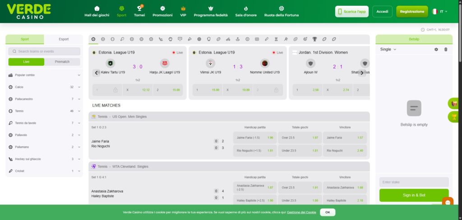Open betslip settings gear
Image resolution: width=462 pixels, height=220 pixels.
pyautogui.click(x=436, y=49)
